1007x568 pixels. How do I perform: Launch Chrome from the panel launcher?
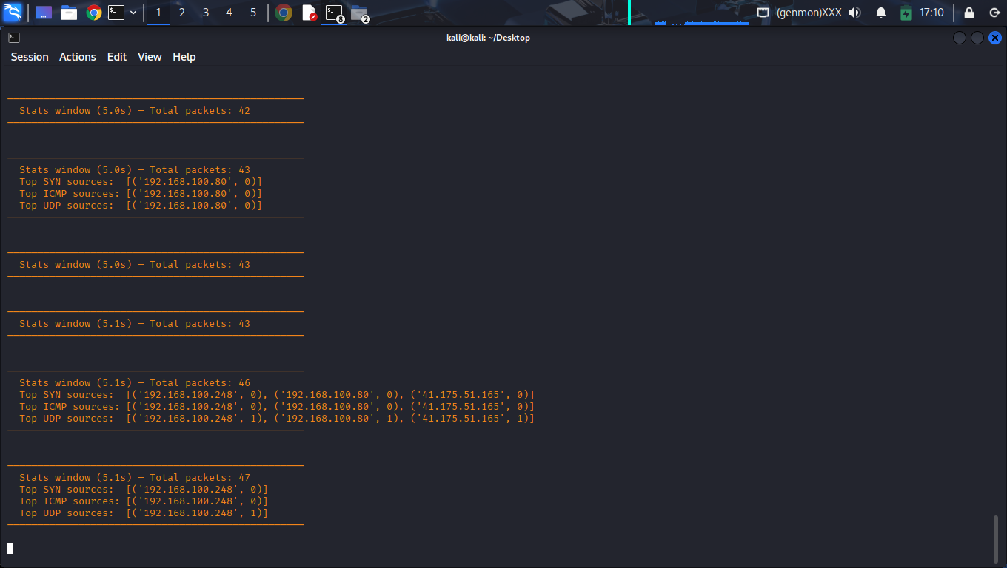click(x=93, y=13)
